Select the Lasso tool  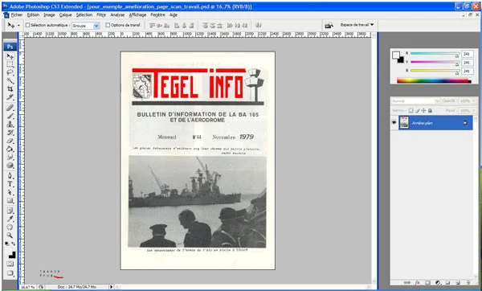click(10, 72)
